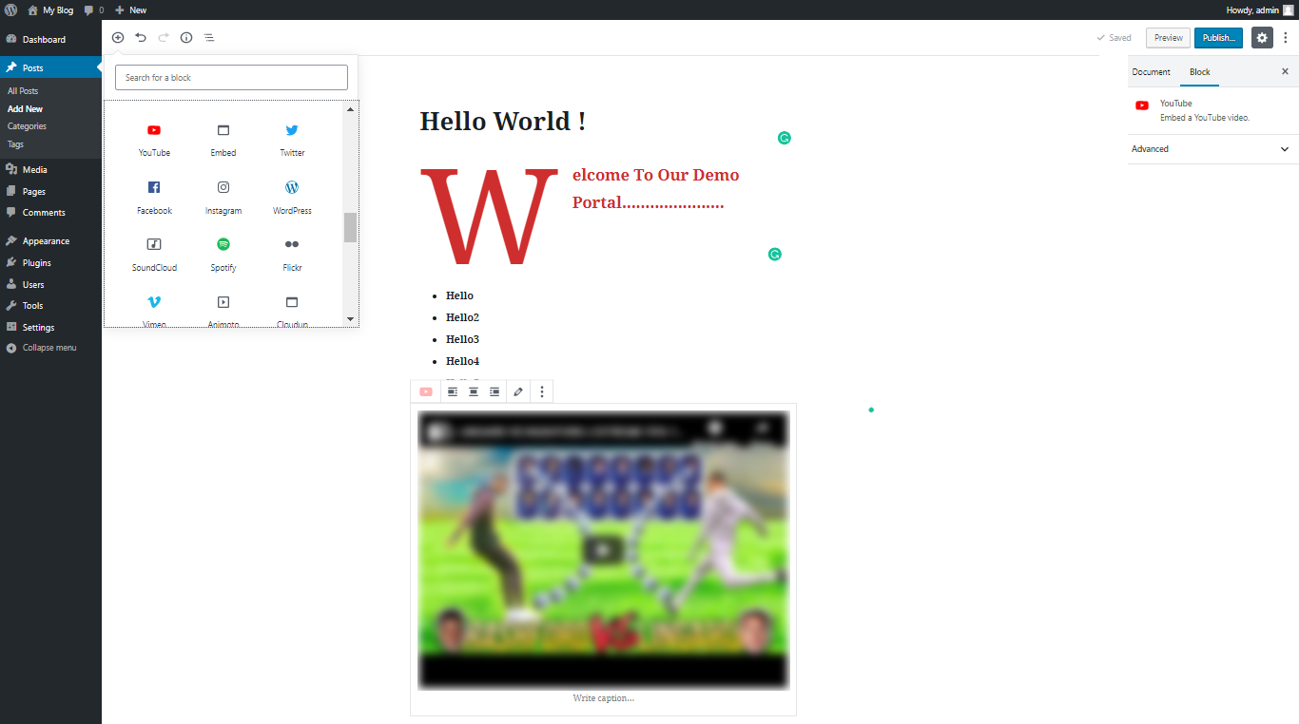The height and width of the screenshot is (724, 1299).
Task: Add a Twitter embed block
Action: (x=292, y=140)
